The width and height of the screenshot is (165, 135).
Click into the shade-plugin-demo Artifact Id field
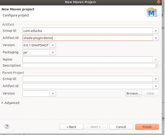click(87, 38)
